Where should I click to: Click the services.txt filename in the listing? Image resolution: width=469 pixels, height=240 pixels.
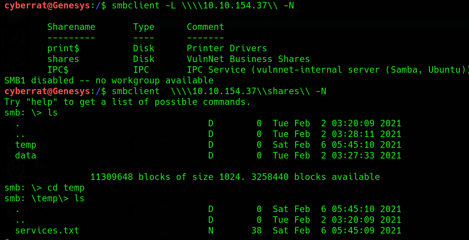[47, 231]
